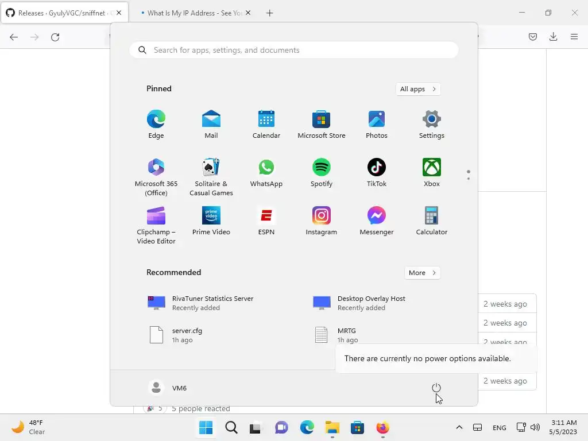Launch the Calculator app
588x441 pixels.
[432, 221]
